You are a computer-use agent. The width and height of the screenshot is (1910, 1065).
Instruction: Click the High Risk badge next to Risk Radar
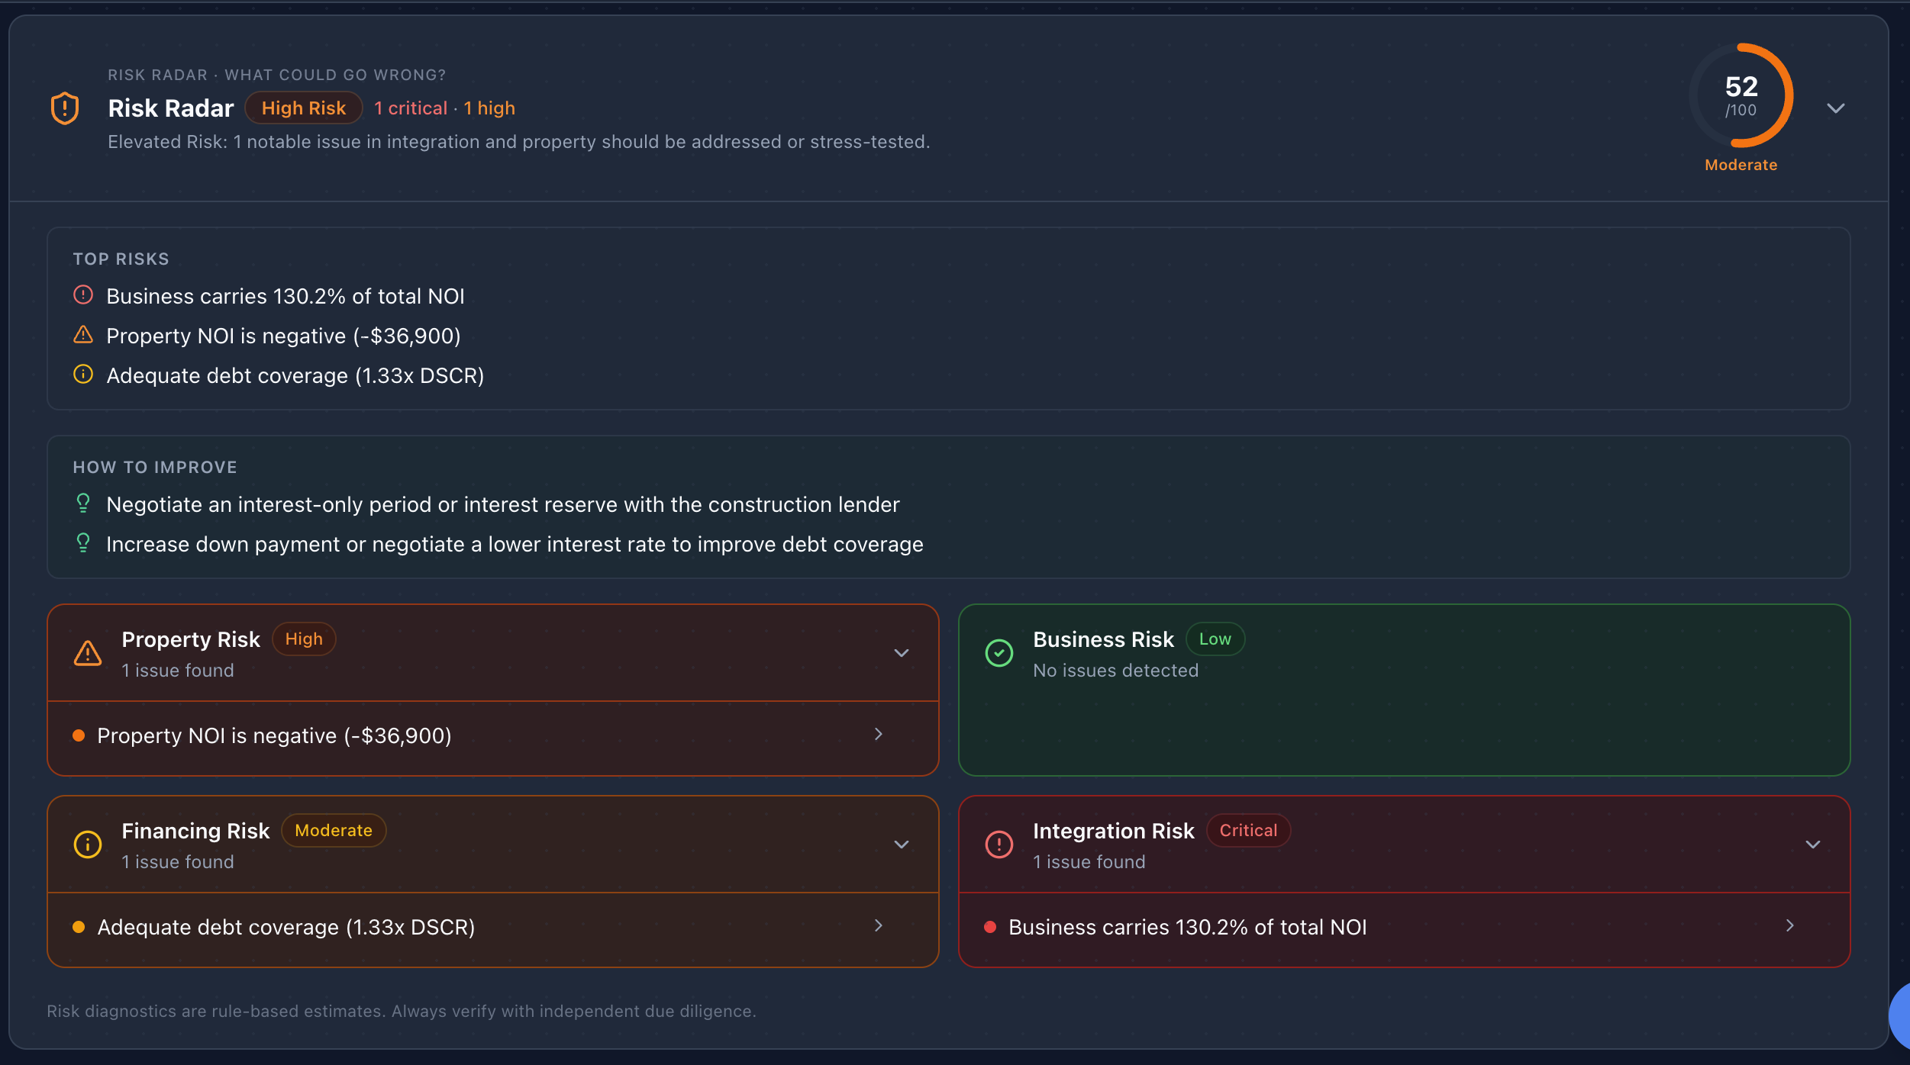click(303, 108)
